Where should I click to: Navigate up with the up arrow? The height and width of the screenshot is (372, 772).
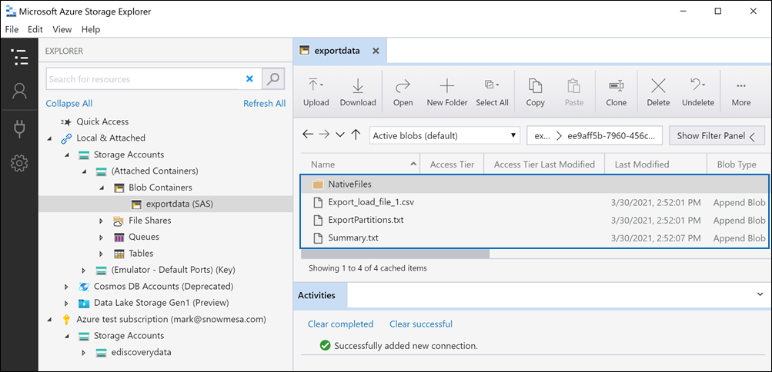tap(356, 135)
